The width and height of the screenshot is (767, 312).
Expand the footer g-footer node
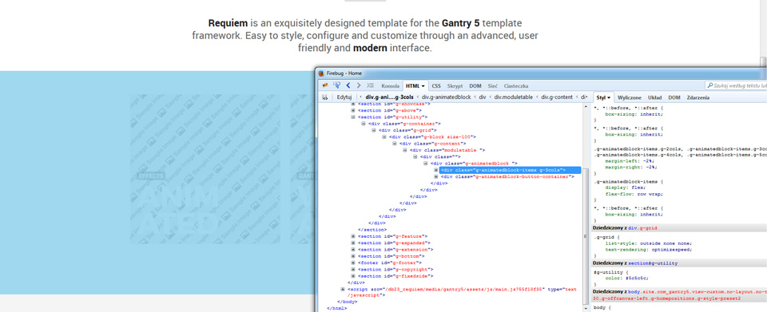tap(353, 263)
